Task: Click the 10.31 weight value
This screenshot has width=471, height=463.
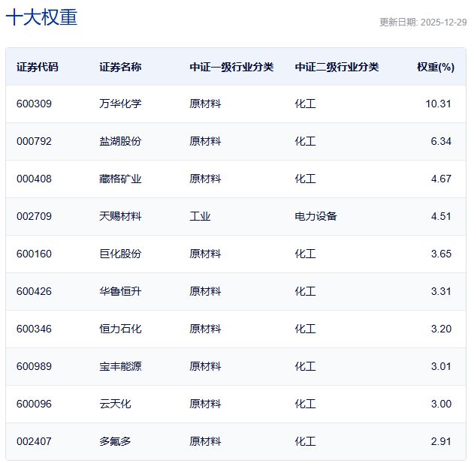Action: [x=438, y=104]
